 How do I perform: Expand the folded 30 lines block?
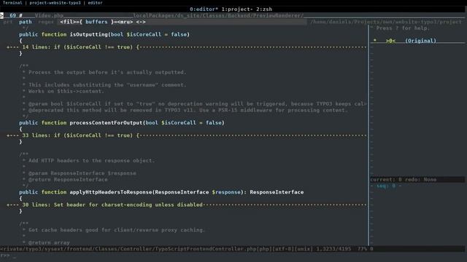(187, 205)
